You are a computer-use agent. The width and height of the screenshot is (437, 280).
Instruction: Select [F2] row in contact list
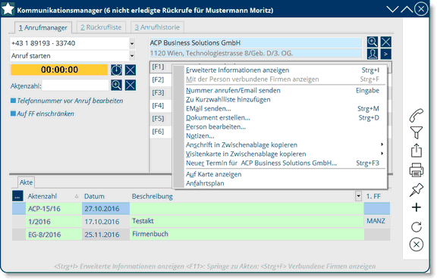[x=161, y=79]
